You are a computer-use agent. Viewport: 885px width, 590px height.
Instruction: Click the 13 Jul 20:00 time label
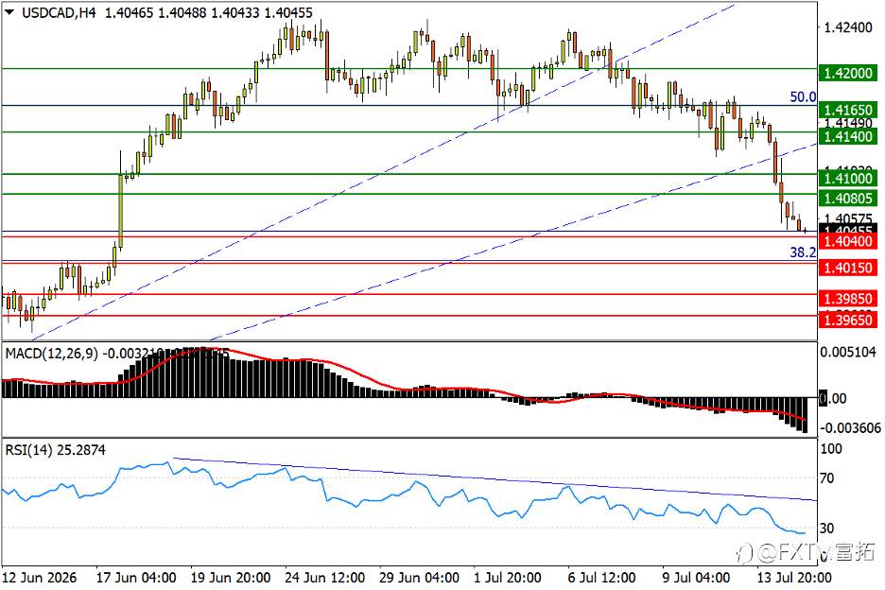(x=794, y=578)
